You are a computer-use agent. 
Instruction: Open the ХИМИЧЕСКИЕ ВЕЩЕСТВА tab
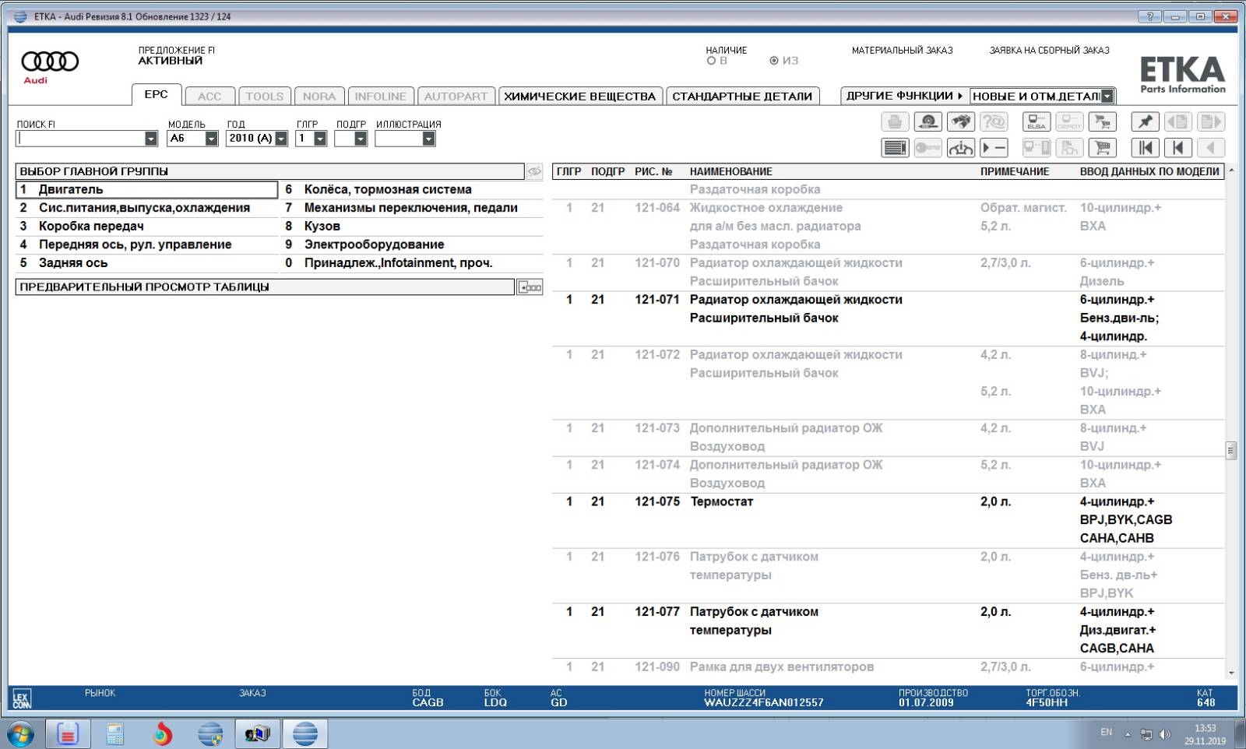click(x=580, y=97)
